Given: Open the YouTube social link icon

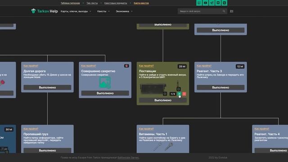Looking at the screenshot, I should [x=205, y=3].
